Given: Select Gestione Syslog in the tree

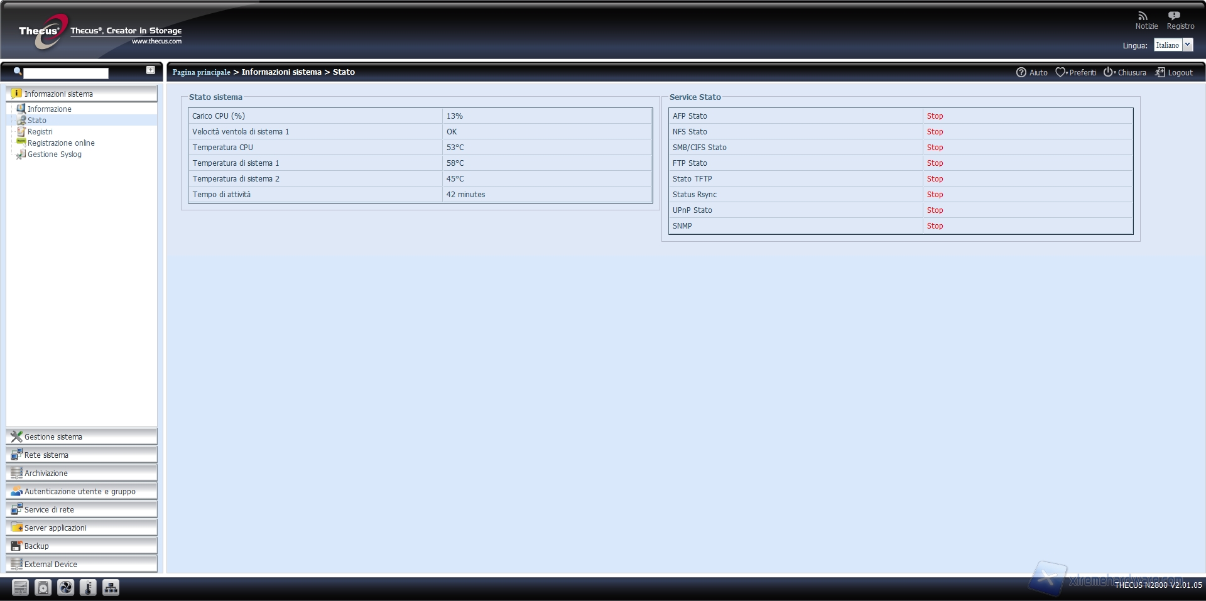Looking at the screenshot, I should point(54,154).
